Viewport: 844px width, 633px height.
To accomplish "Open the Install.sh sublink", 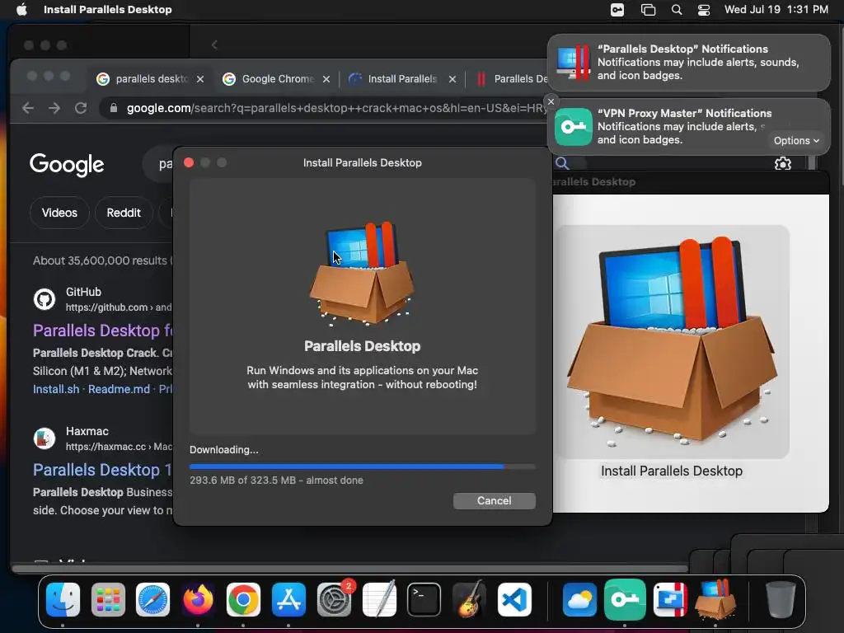I will pyautogui.click(x=56, y=389).
